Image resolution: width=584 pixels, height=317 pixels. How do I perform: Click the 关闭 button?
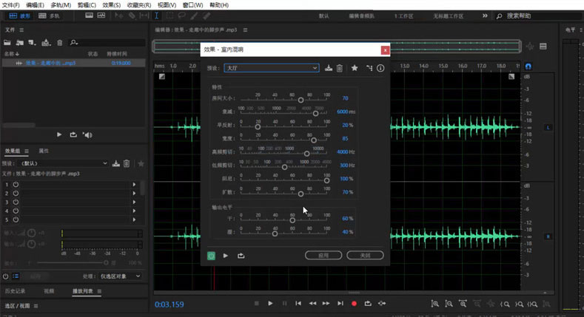365,255
